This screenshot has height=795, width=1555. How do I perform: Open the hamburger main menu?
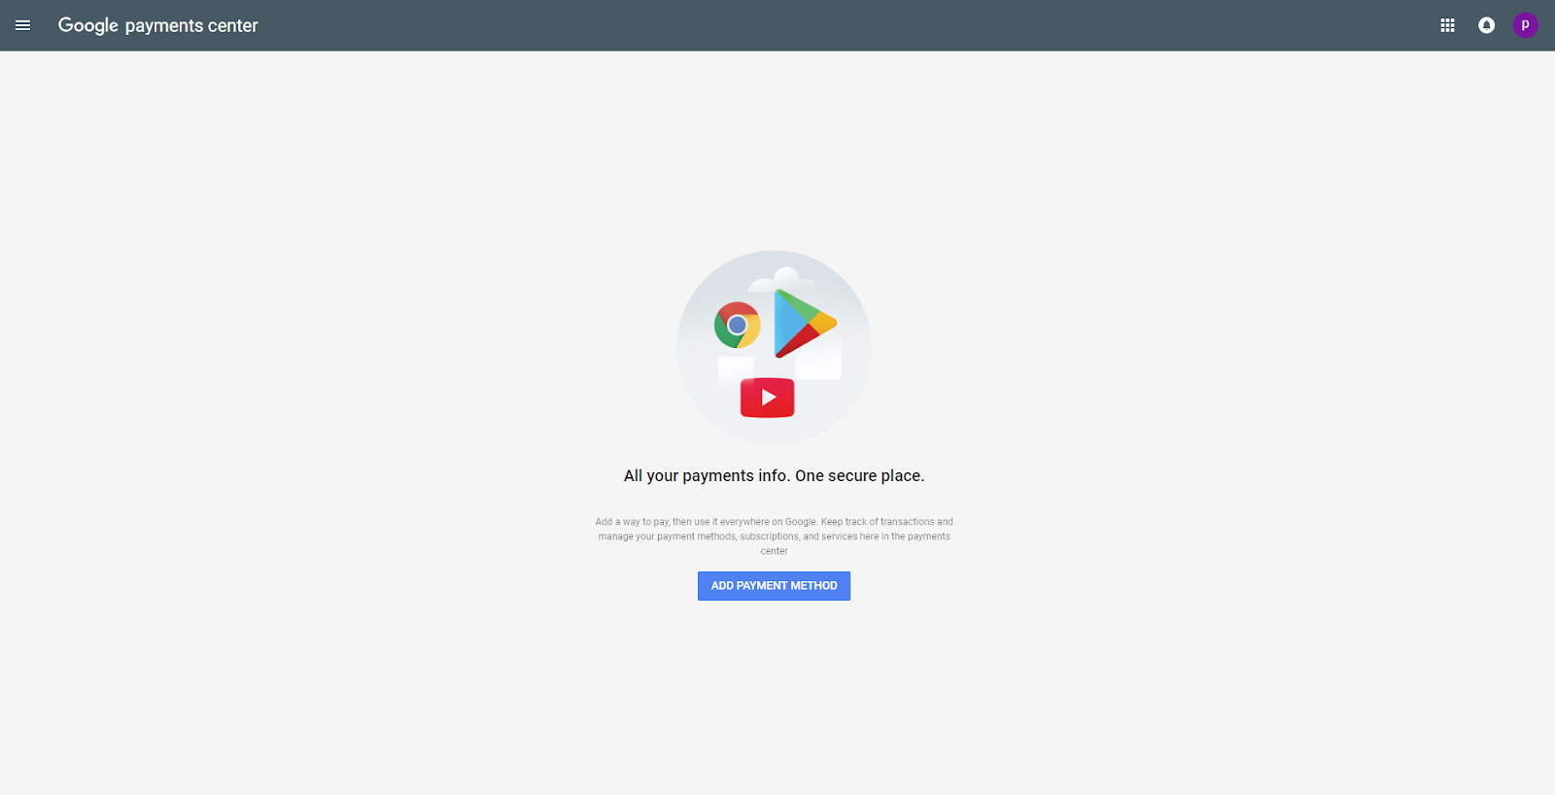23,25
